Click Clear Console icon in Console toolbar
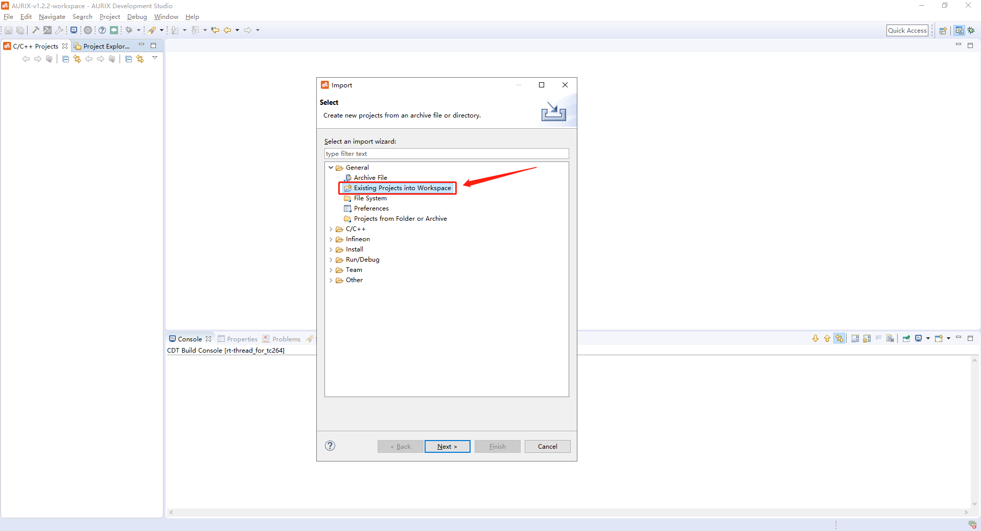 tap(891, 338)
